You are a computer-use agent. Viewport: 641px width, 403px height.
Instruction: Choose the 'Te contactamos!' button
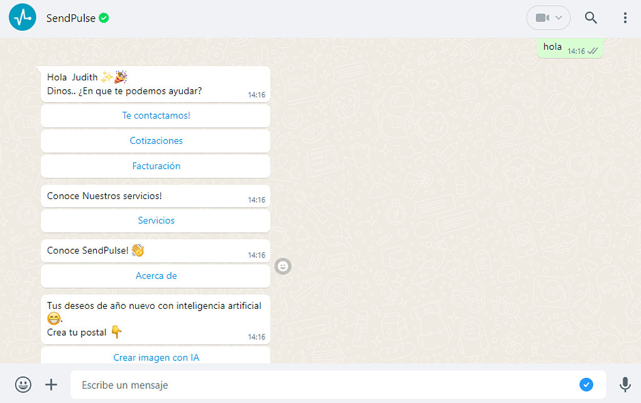155,116
